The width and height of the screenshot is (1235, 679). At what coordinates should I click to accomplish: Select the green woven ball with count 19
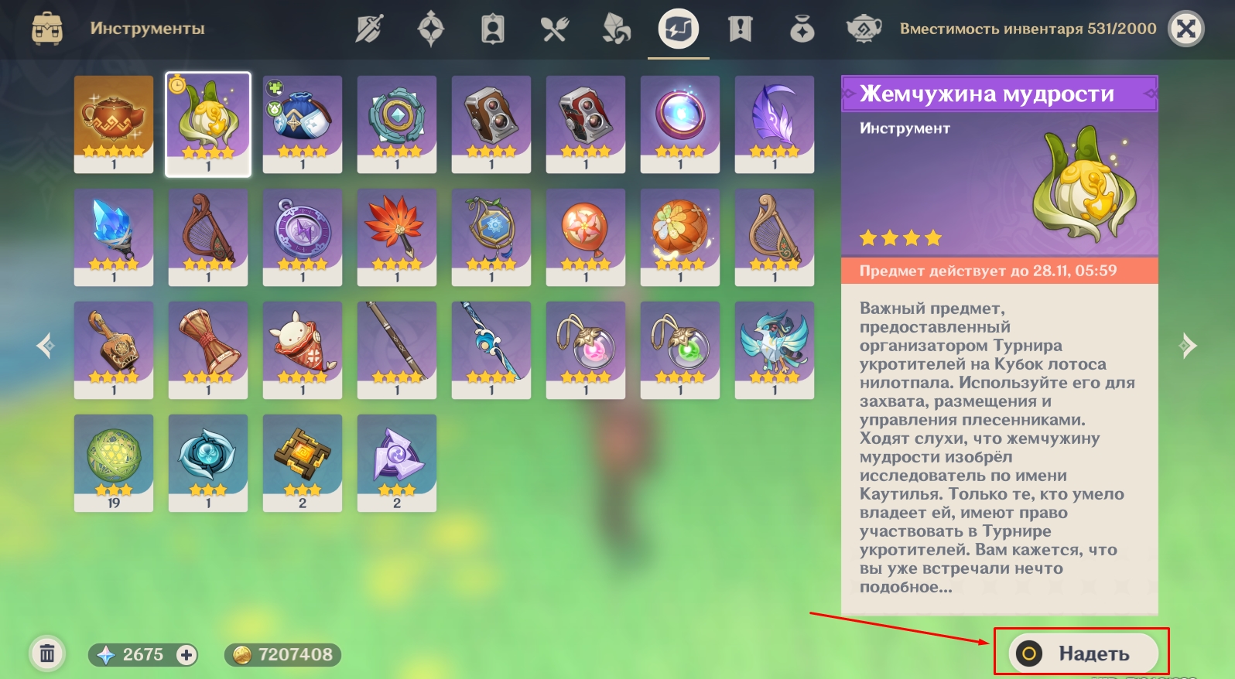click(x=114, y=462)
